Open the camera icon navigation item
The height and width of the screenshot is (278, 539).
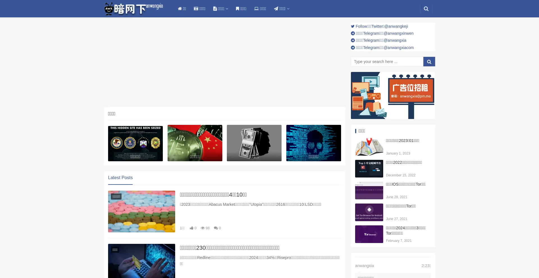click(x=196, y=9)
